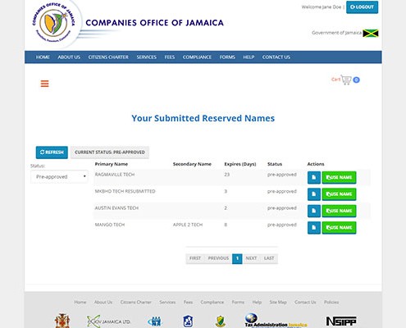406x328 pixels.
Task: Click the Refresh button
Action: [x=52, y=153]
